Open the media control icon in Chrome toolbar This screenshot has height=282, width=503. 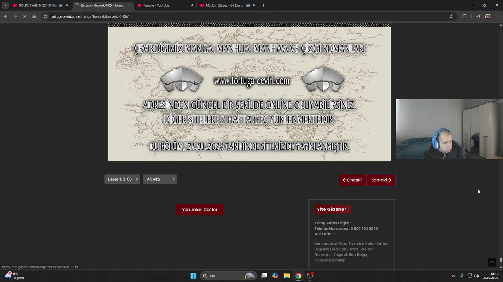tap(478, 16)
